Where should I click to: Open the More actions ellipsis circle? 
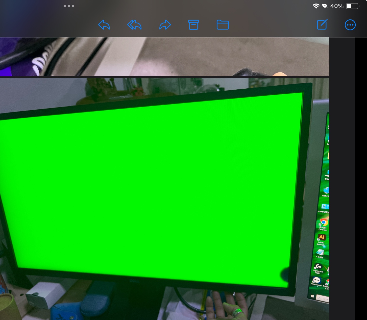coord(350,25)
